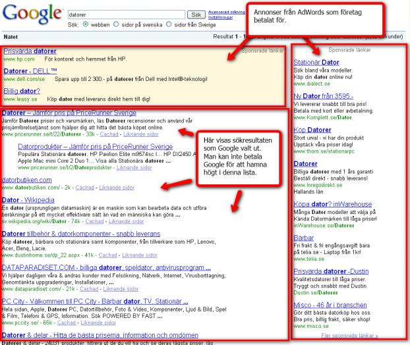Click 'Liknande sidor' for dataparadiset.com
Image resolution: width=410 pixels, height=345 pixels.
point(121,289)
